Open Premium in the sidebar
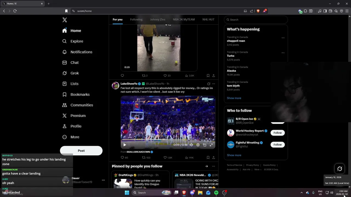The height and width of the screenshot is (197, 351). click(x=74, y=116)
